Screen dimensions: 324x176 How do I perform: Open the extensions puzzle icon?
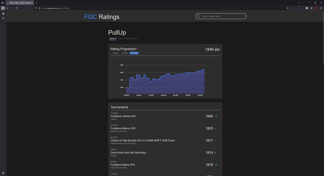tap(311, 8)
